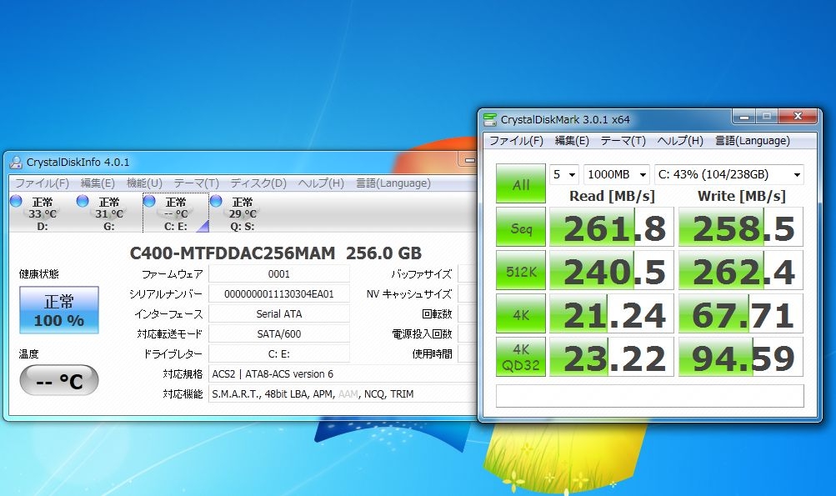Open the test count dropdown showing 5
The width and height of the screenshot is (836, 496).
564,175
